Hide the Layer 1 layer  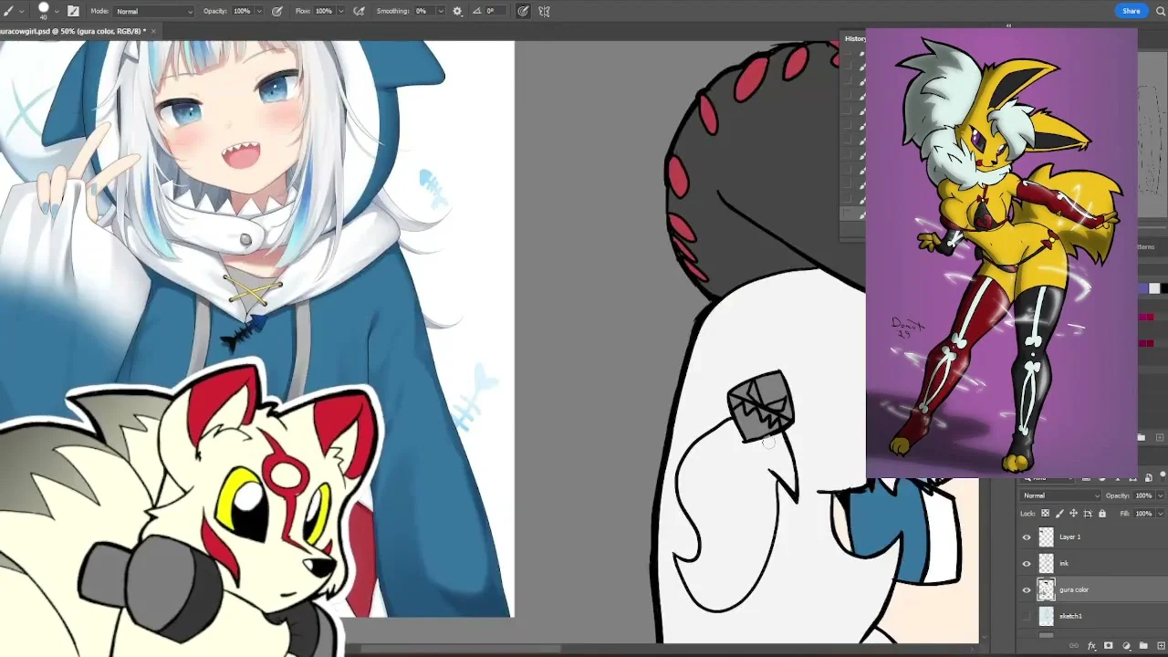1027,537
